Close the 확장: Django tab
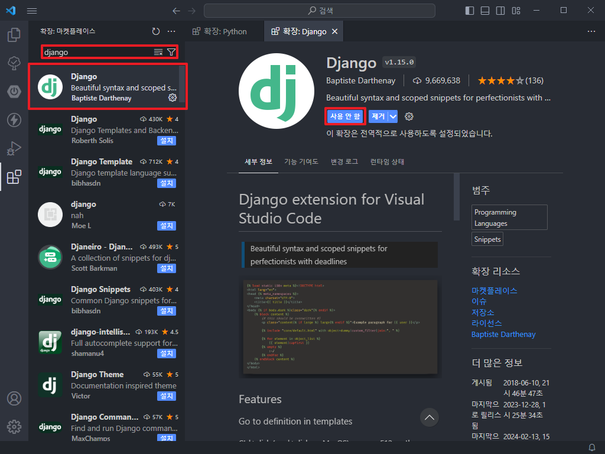The width and height of the screenshot is (605, 454). 335,31
